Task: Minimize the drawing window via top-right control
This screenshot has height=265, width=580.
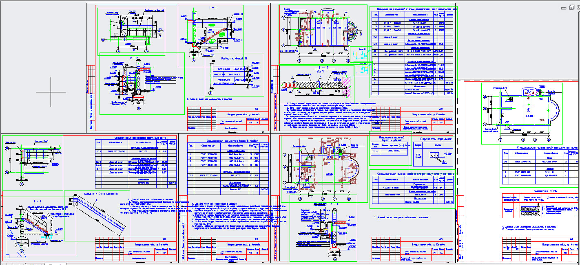Action: pyautogui.click(x=563, y=8)
